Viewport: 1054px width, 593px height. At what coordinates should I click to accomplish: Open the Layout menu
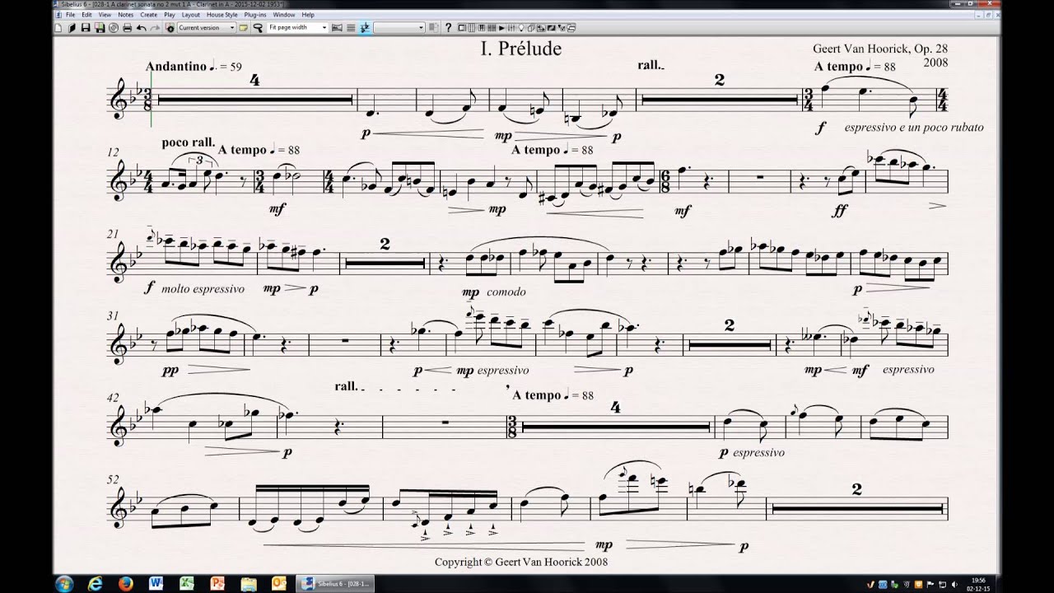click(191, 15)
